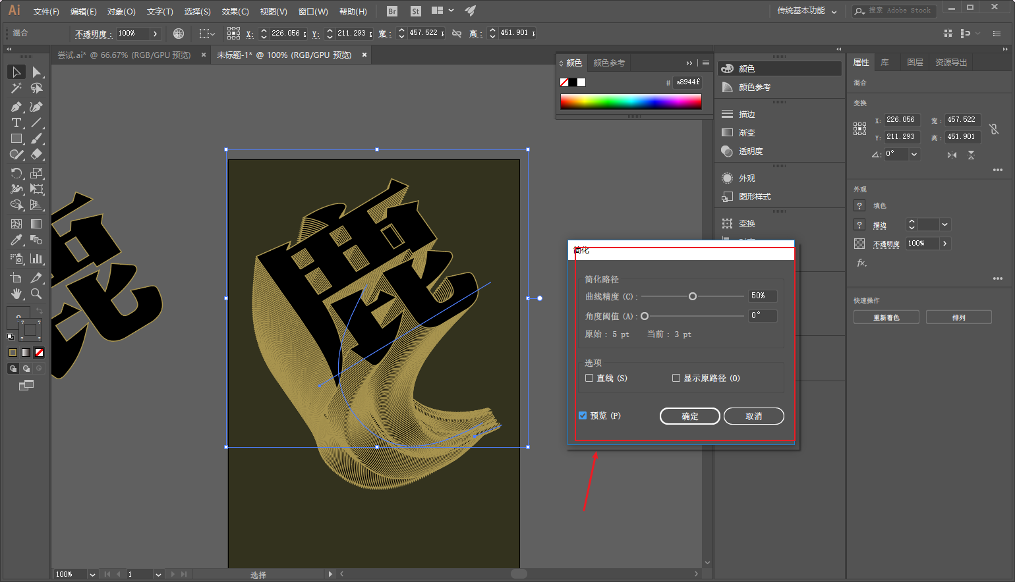Expand the 不透明度 arrow in control bar
The width and height of the screenshot is (1015, 582).
pyautogui.click(x=155, y=33)
